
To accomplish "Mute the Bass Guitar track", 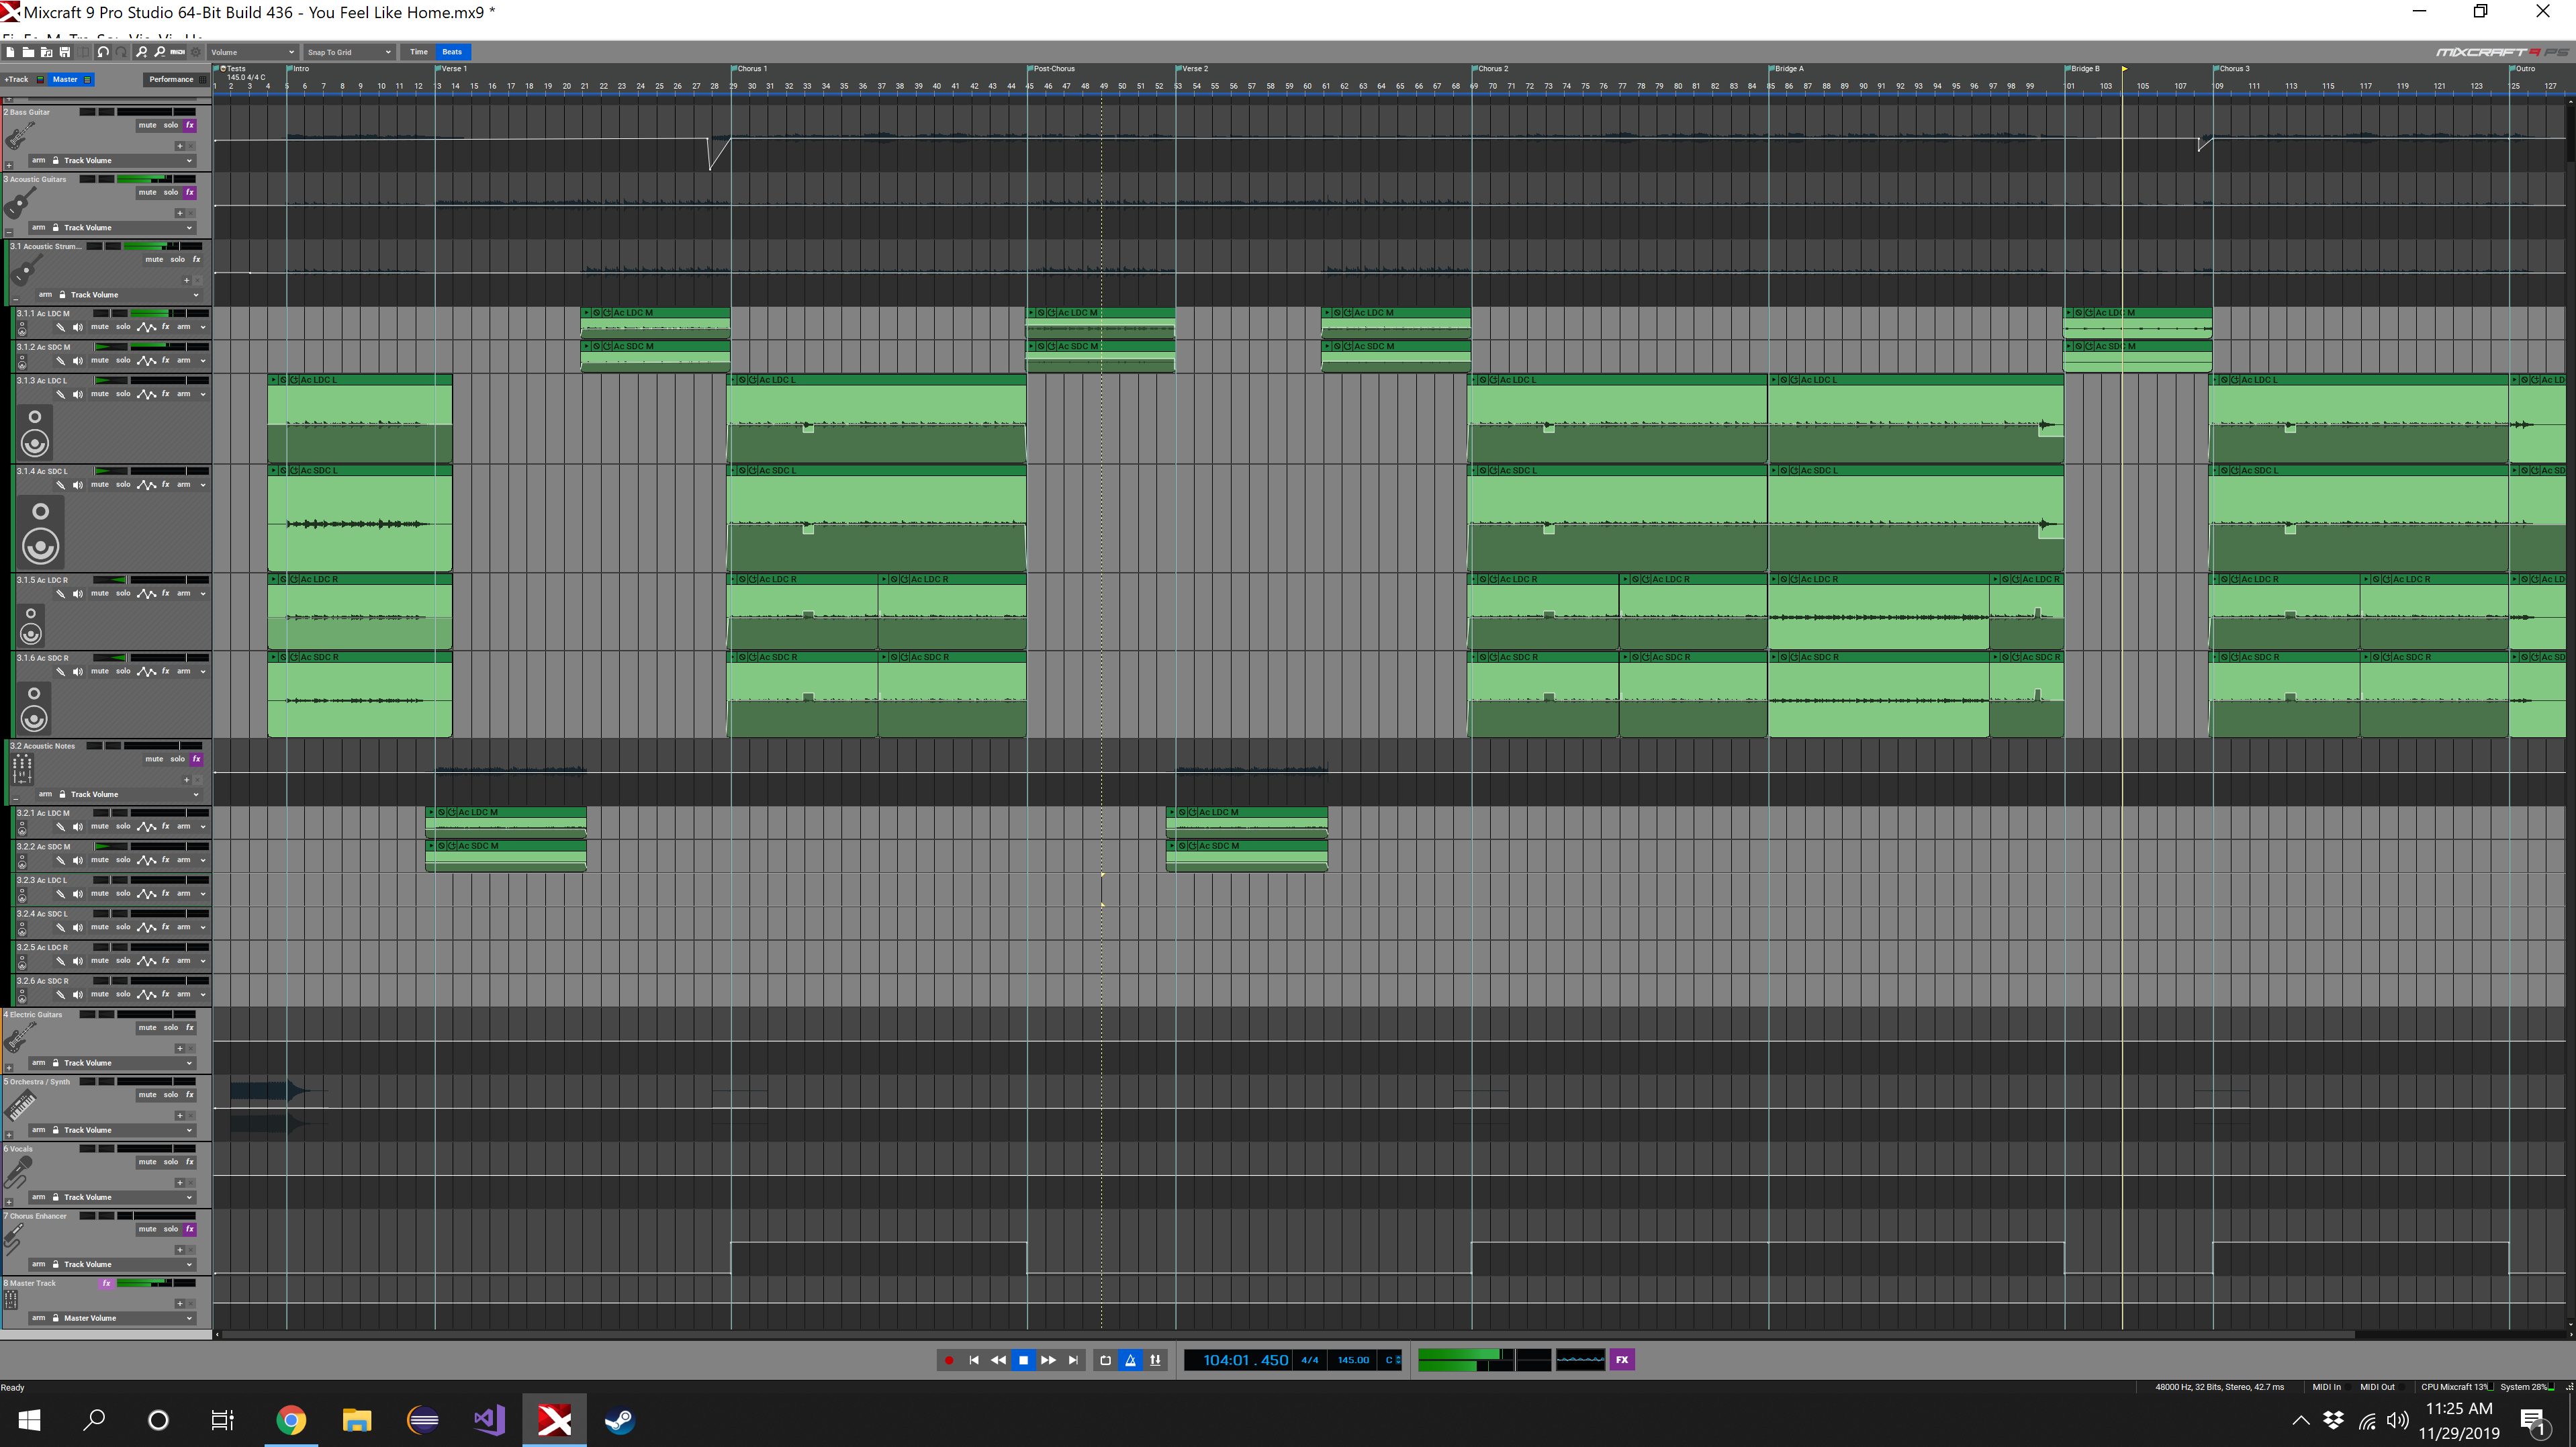I will [x=148, y=126].
